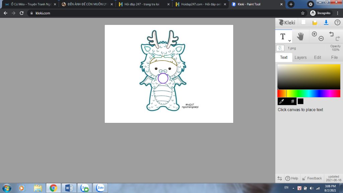
Task: Reload the kleki.com page
Action: click(21, 13)
